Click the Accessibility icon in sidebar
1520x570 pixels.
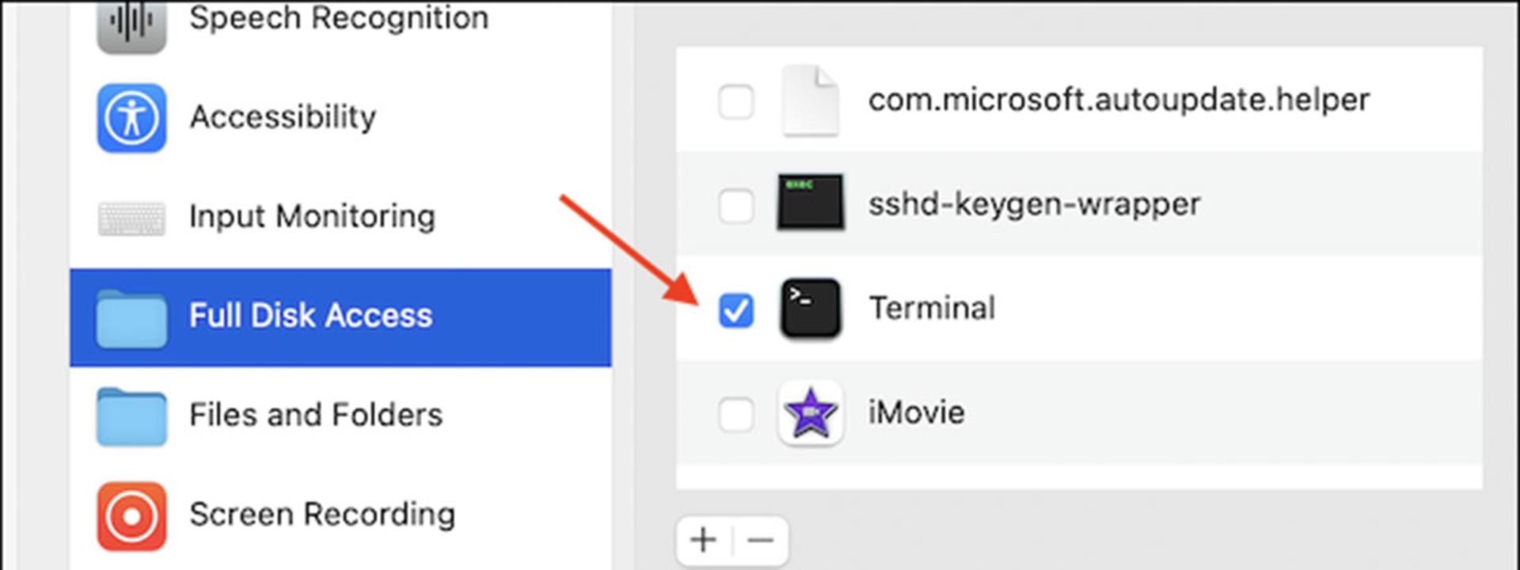(131, 118)
